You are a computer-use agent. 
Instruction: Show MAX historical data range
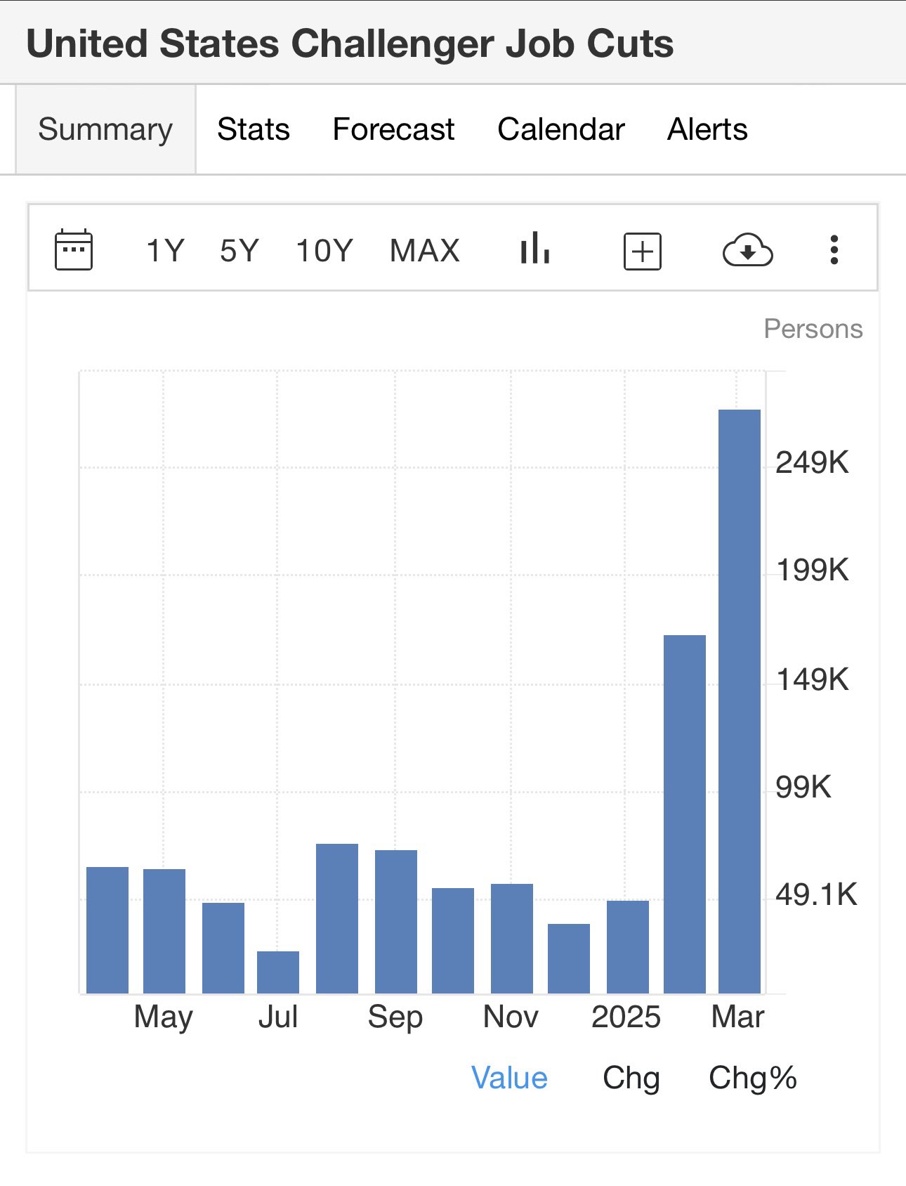pyautogui.click(x=424, y=251)
